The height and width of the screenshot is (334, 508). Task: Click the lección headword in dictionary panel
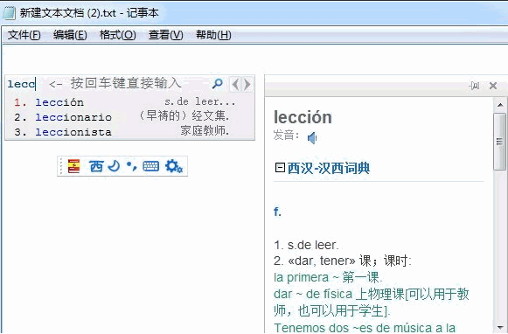[303, 117]
